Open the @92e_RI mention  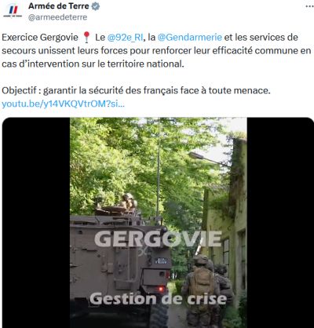coord(126,38)
